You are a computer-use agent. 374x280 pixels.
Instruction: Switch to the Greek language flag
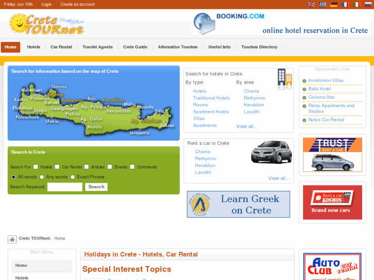(322, 4)
